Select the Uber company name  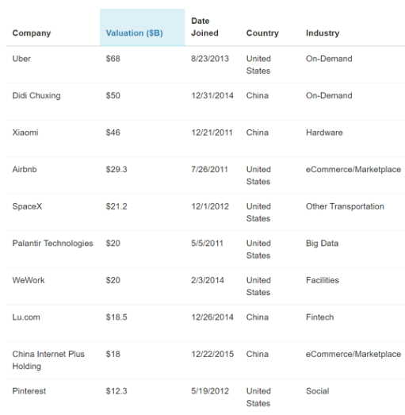21,59
